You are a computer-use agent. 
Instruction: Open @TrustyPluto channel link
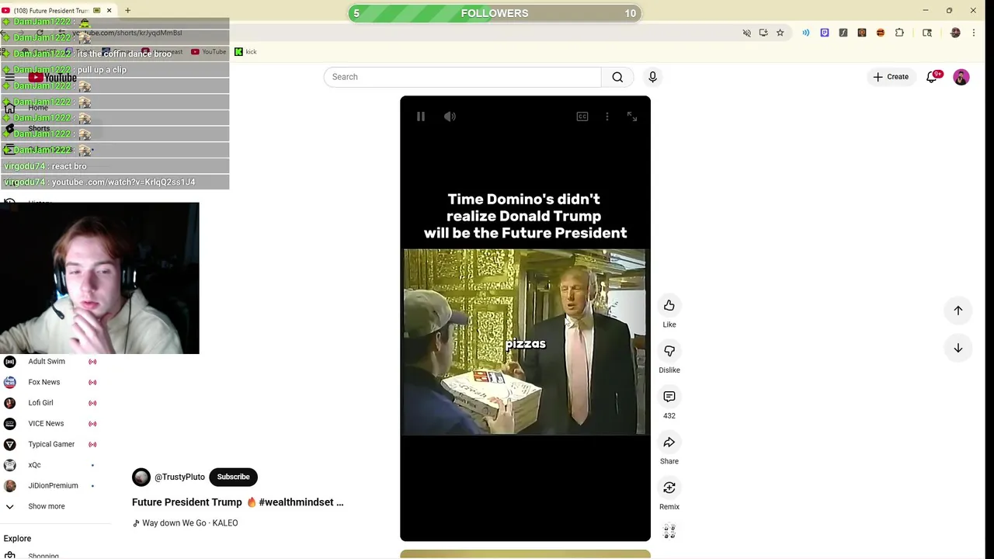click(x=179, y=477)
